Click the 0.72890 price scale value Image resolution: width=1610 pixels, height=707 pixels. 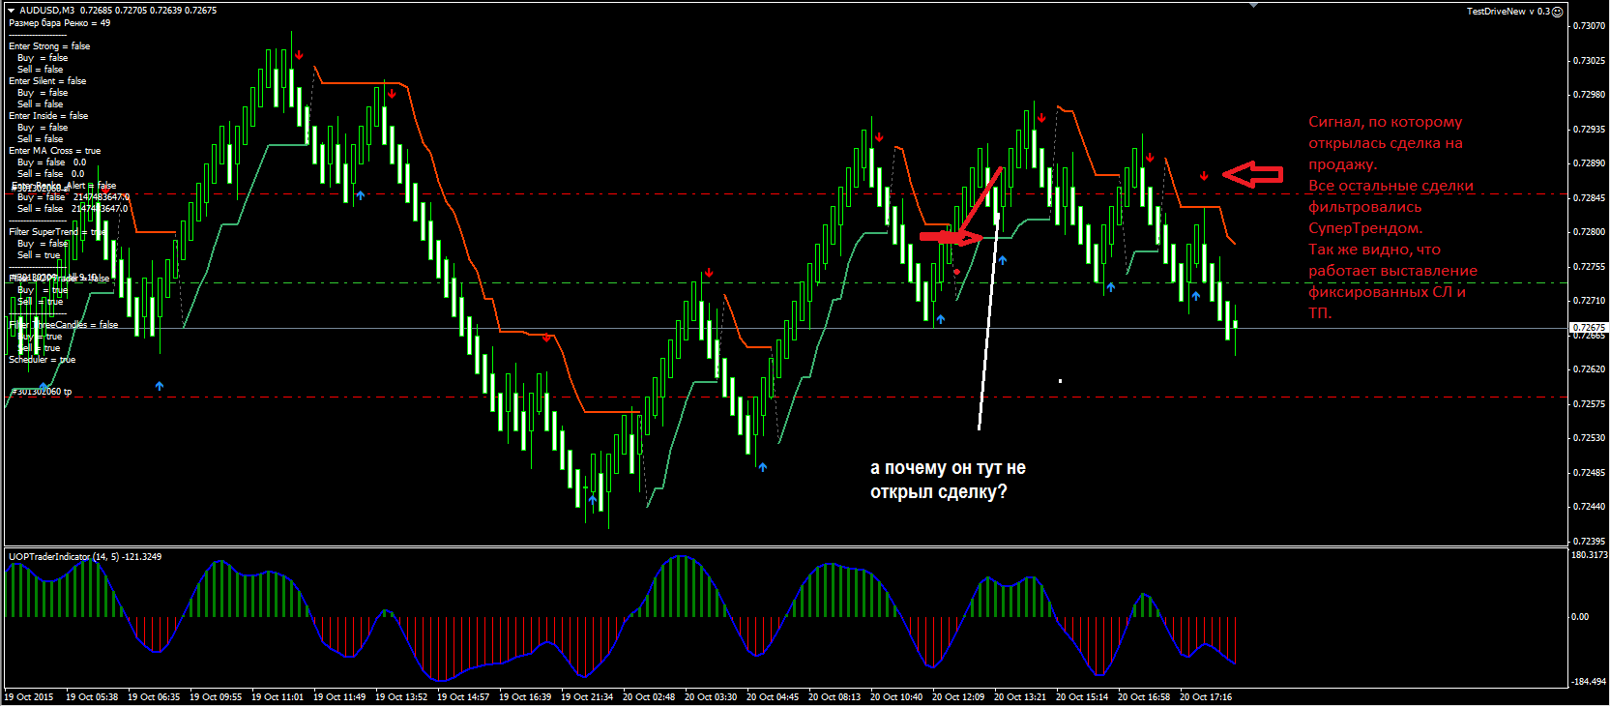tap(1590, 163)
